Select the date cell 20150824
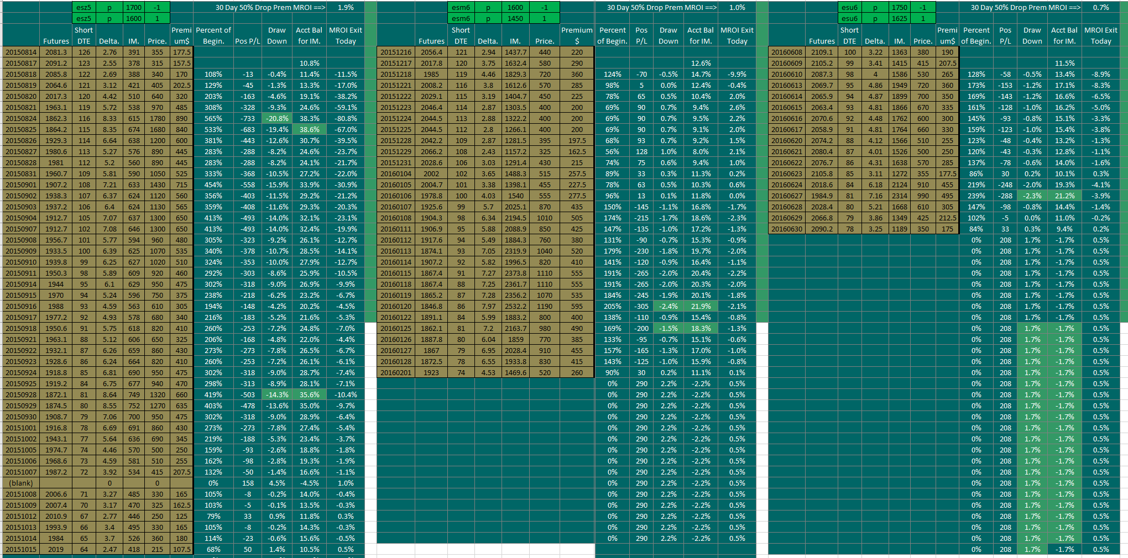The height and width of the screenshot is (558, 1128). tap(21, 119)
